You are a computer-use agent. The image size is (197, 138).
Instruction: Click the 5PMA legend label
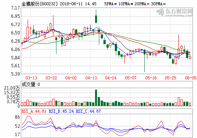click(109, 4)
